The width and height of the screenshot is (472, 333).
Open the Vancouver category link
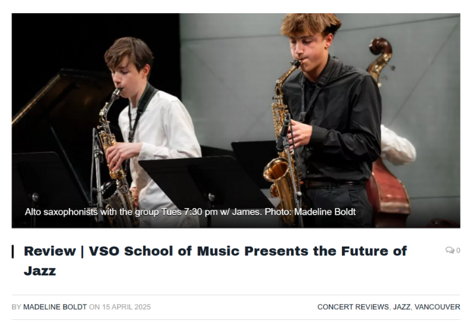pyautogui.click(x=437, y=307)
